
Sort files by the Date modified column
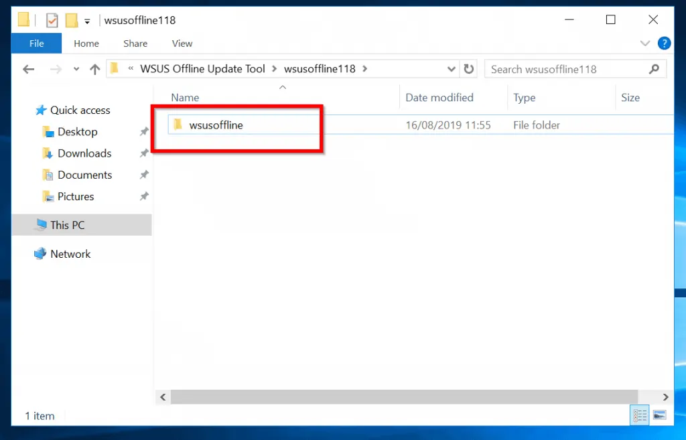pyautogui.click(x=439, y=97)
